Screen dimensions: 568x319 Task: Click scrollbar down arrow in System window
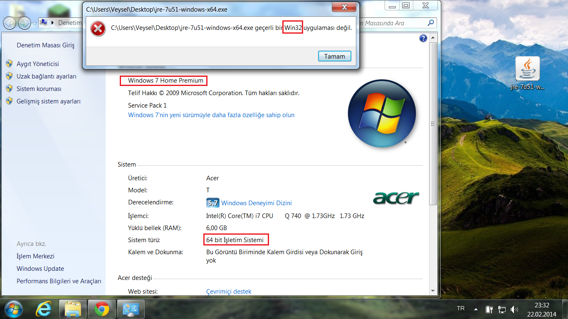point(433,291)
